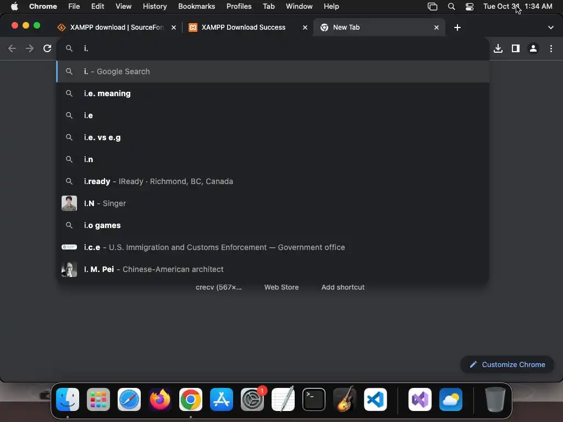Screen dimensions: 563x422
Task: Open the Chrome application menu
Action: point(43,7)
